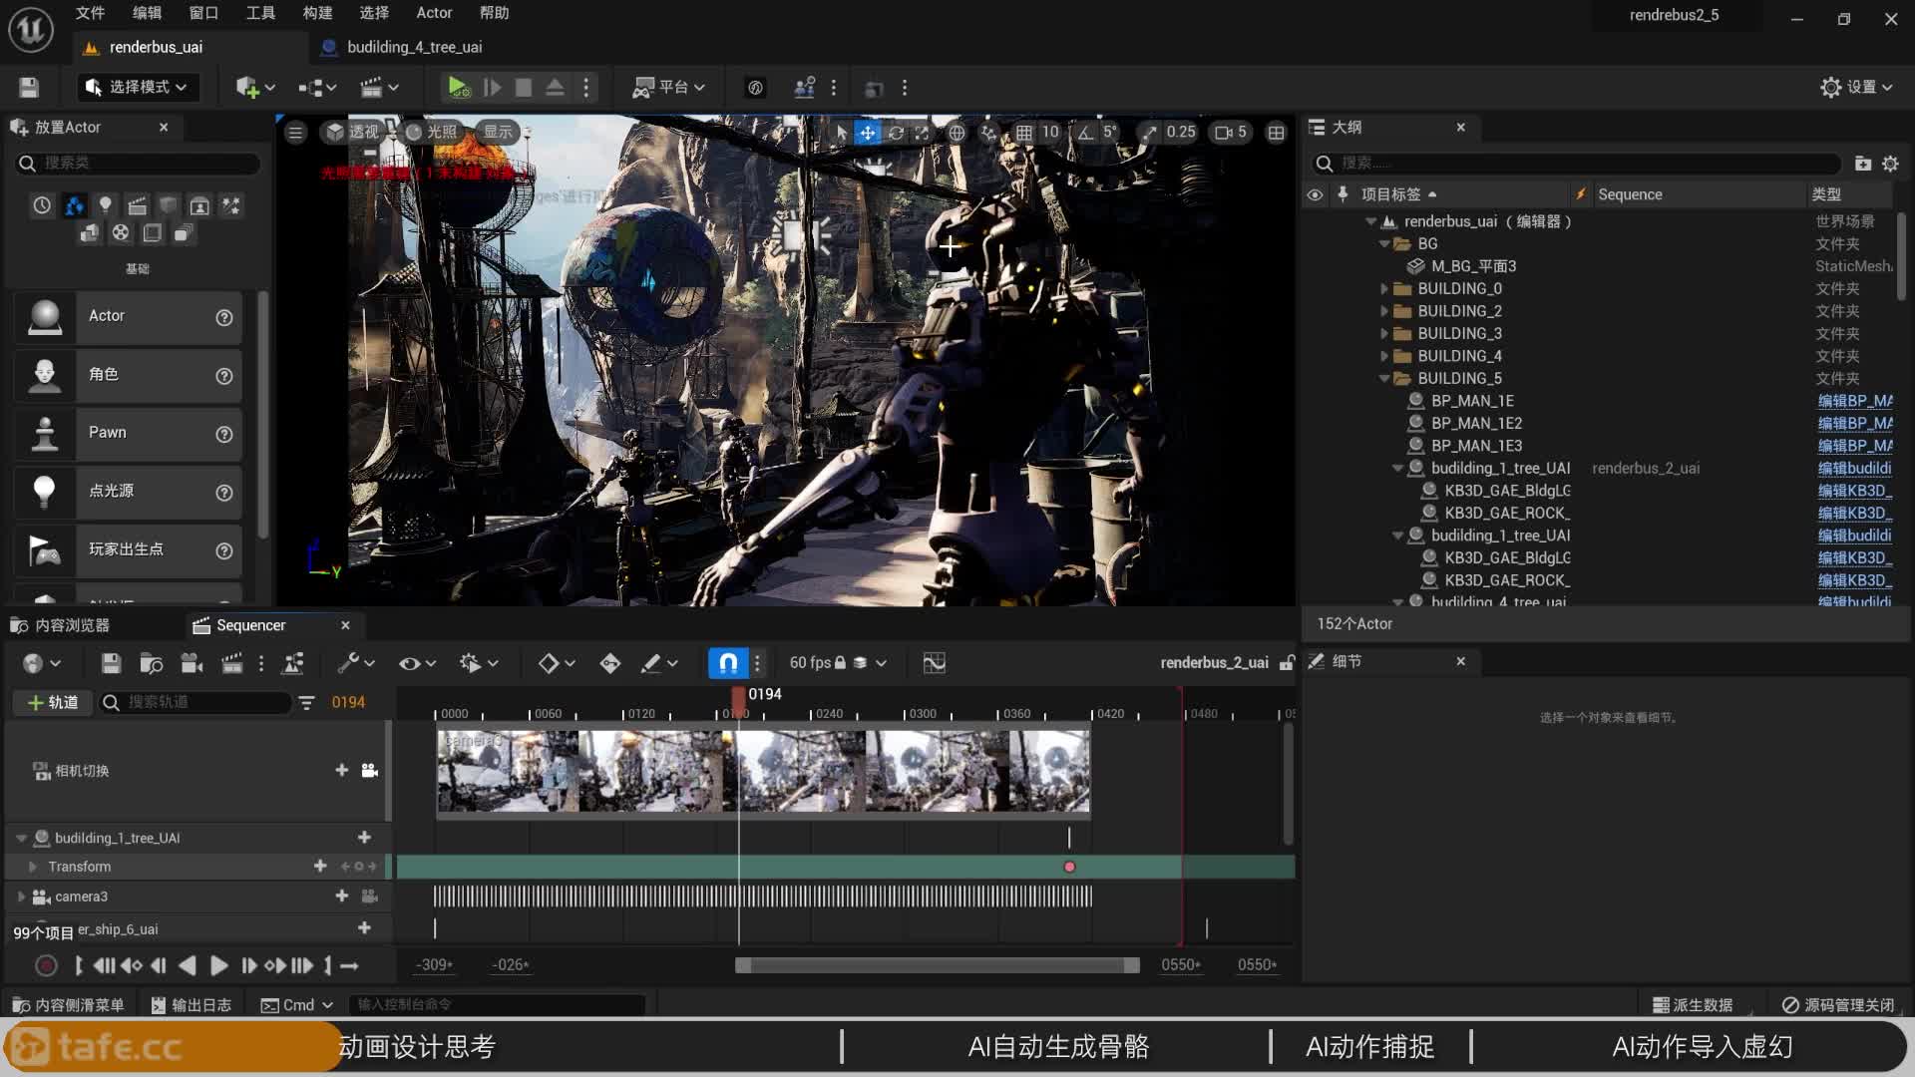The image size is (1915, 1077).
Task: Click the 显示 show flags button
Action: tap(498, 132)
